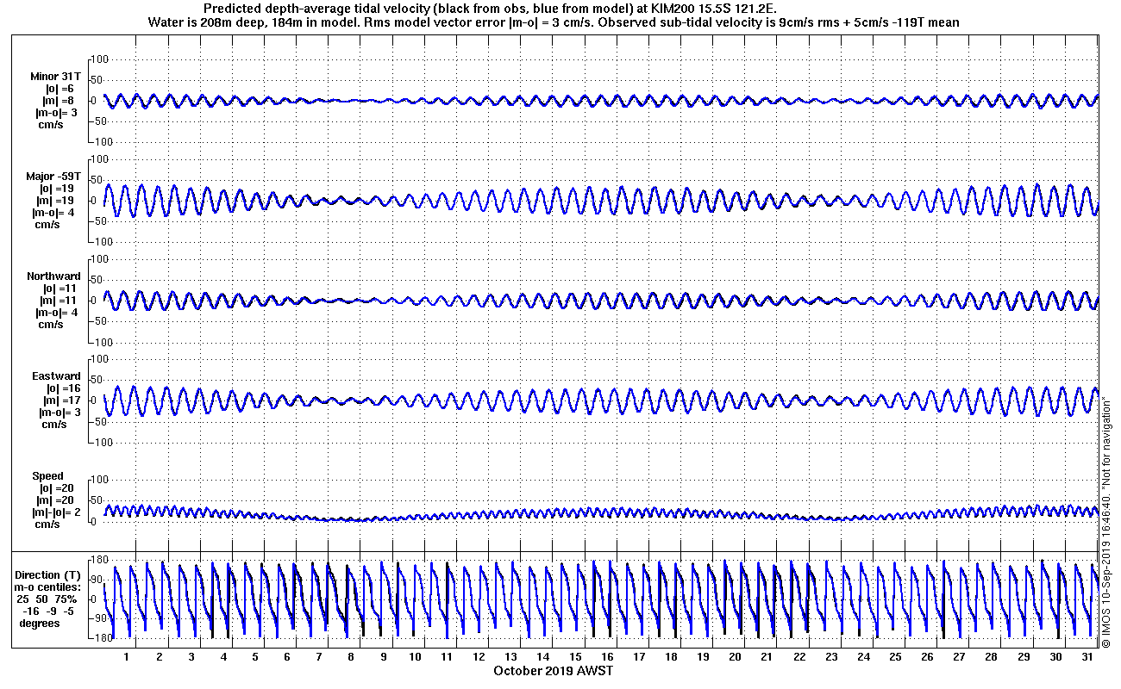
Task: Click day '21' on the date axis
Action: [767, 656]
